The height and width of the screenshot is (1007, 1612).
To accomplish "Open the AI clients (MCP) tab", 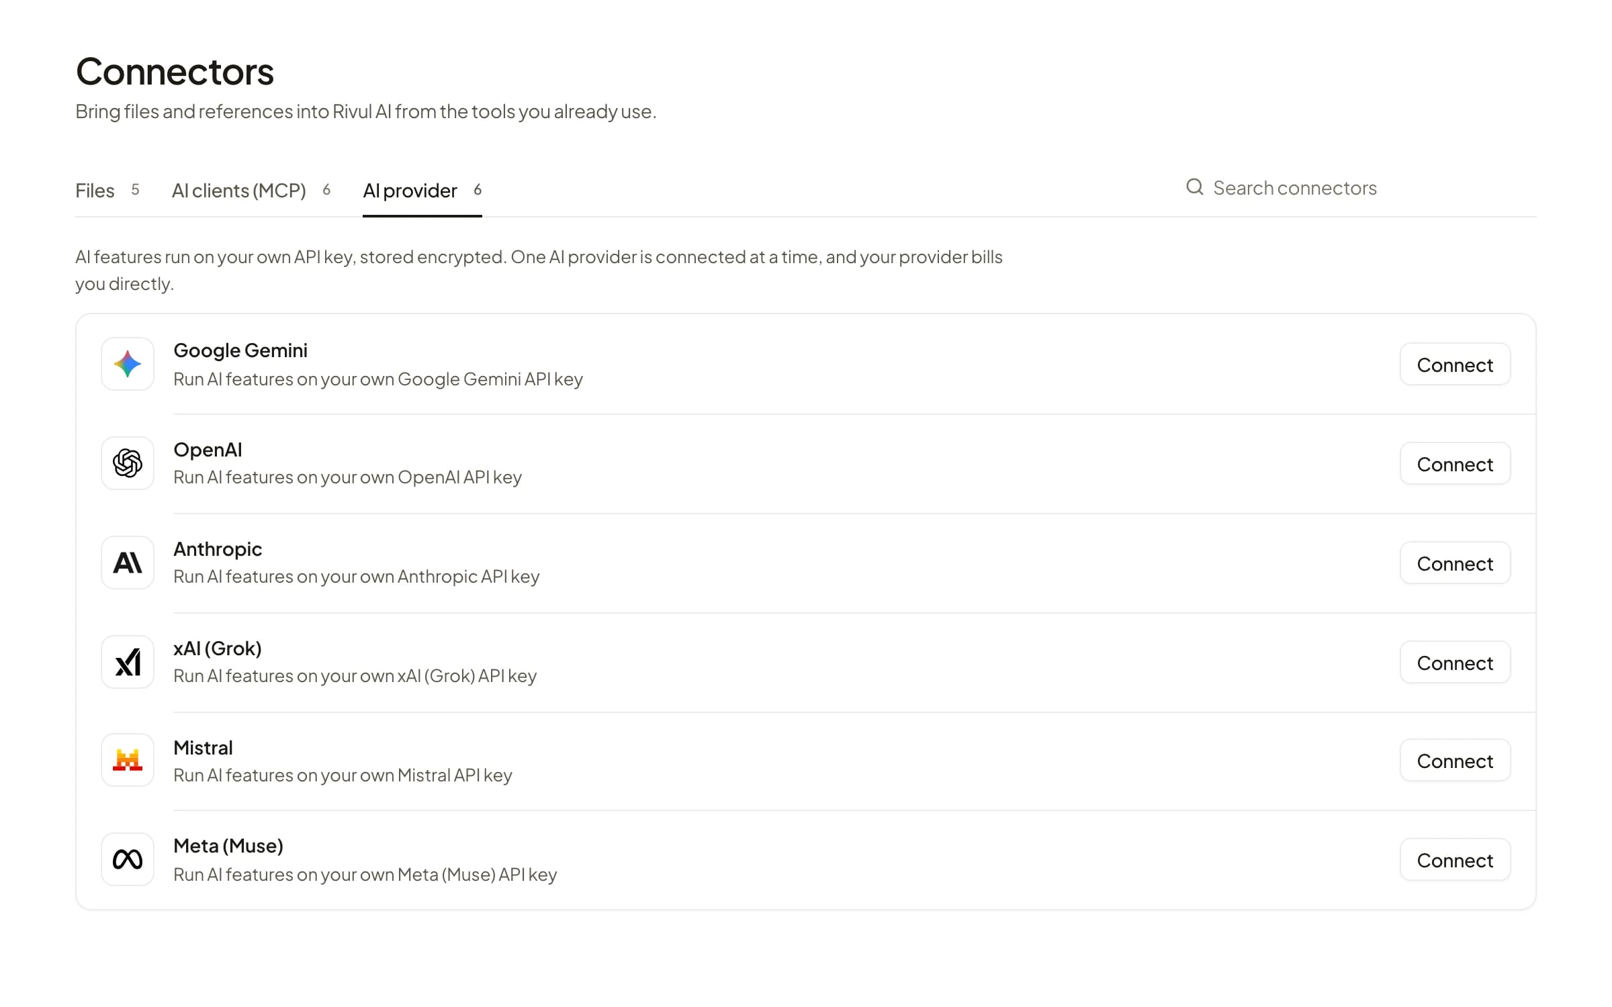I will point(251,191).
